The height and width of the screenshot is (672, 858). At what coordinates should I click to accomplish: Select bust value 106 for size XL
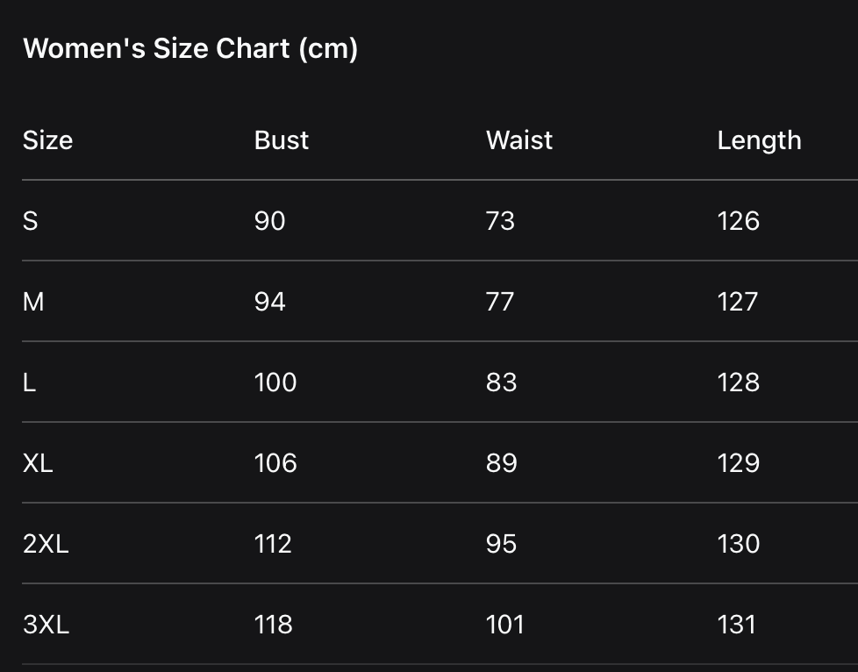tap(275, 463)
